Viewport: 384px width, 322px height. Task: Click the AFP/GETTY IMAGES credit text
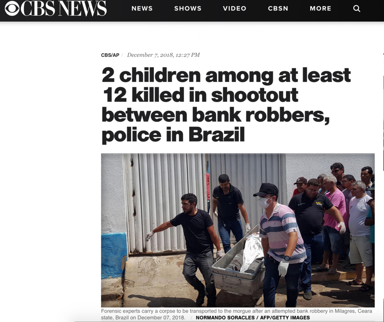click(285, 318)
